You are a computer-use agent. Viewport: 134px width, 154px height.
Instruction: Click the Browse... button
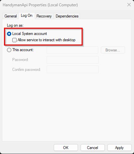[113, 50]
